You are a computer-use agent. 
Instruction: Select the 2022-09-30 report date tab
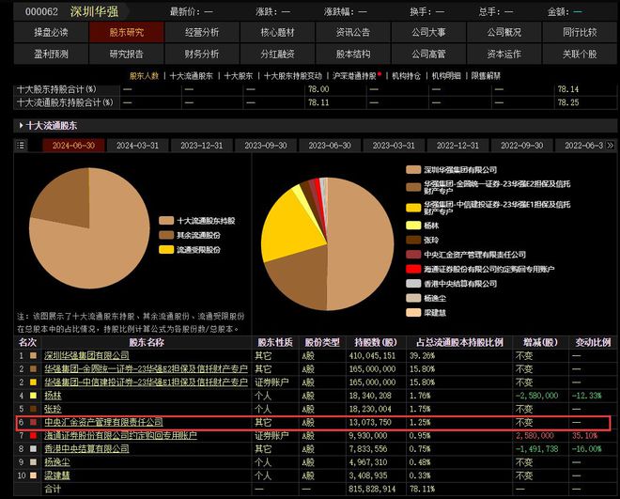coord(522,146)
